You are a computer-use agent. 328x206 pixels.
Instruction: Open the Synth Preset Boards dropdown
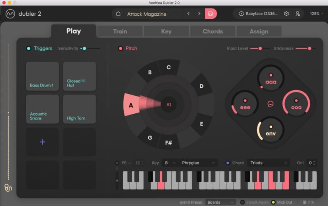220,202
